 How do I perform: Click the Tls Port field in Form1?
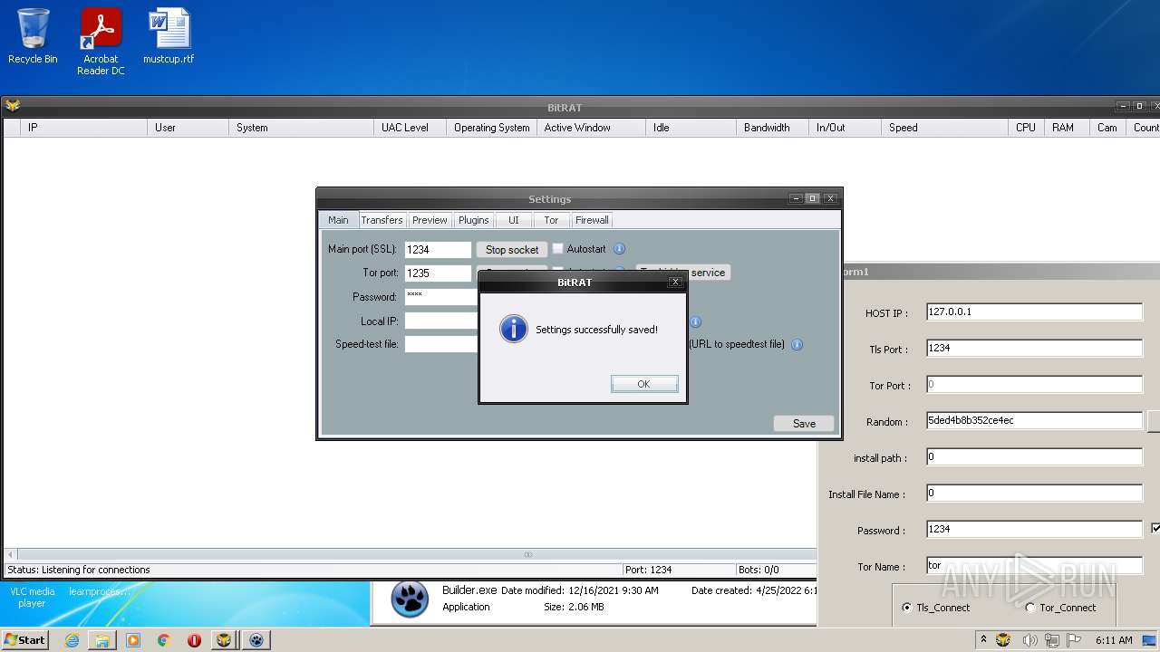pyautogui.click(x=1034, y=348)
